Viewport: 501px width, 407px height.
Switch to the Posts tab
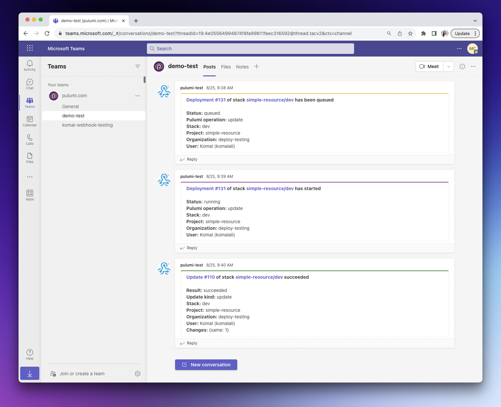209,67
